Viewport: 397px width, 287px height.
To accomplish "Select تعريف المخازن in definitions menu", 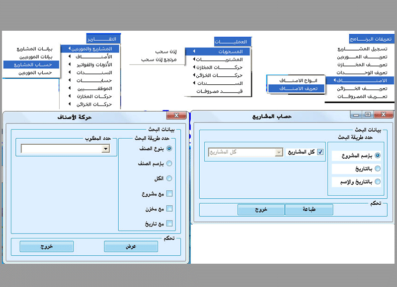I will (x=360, y=64).
